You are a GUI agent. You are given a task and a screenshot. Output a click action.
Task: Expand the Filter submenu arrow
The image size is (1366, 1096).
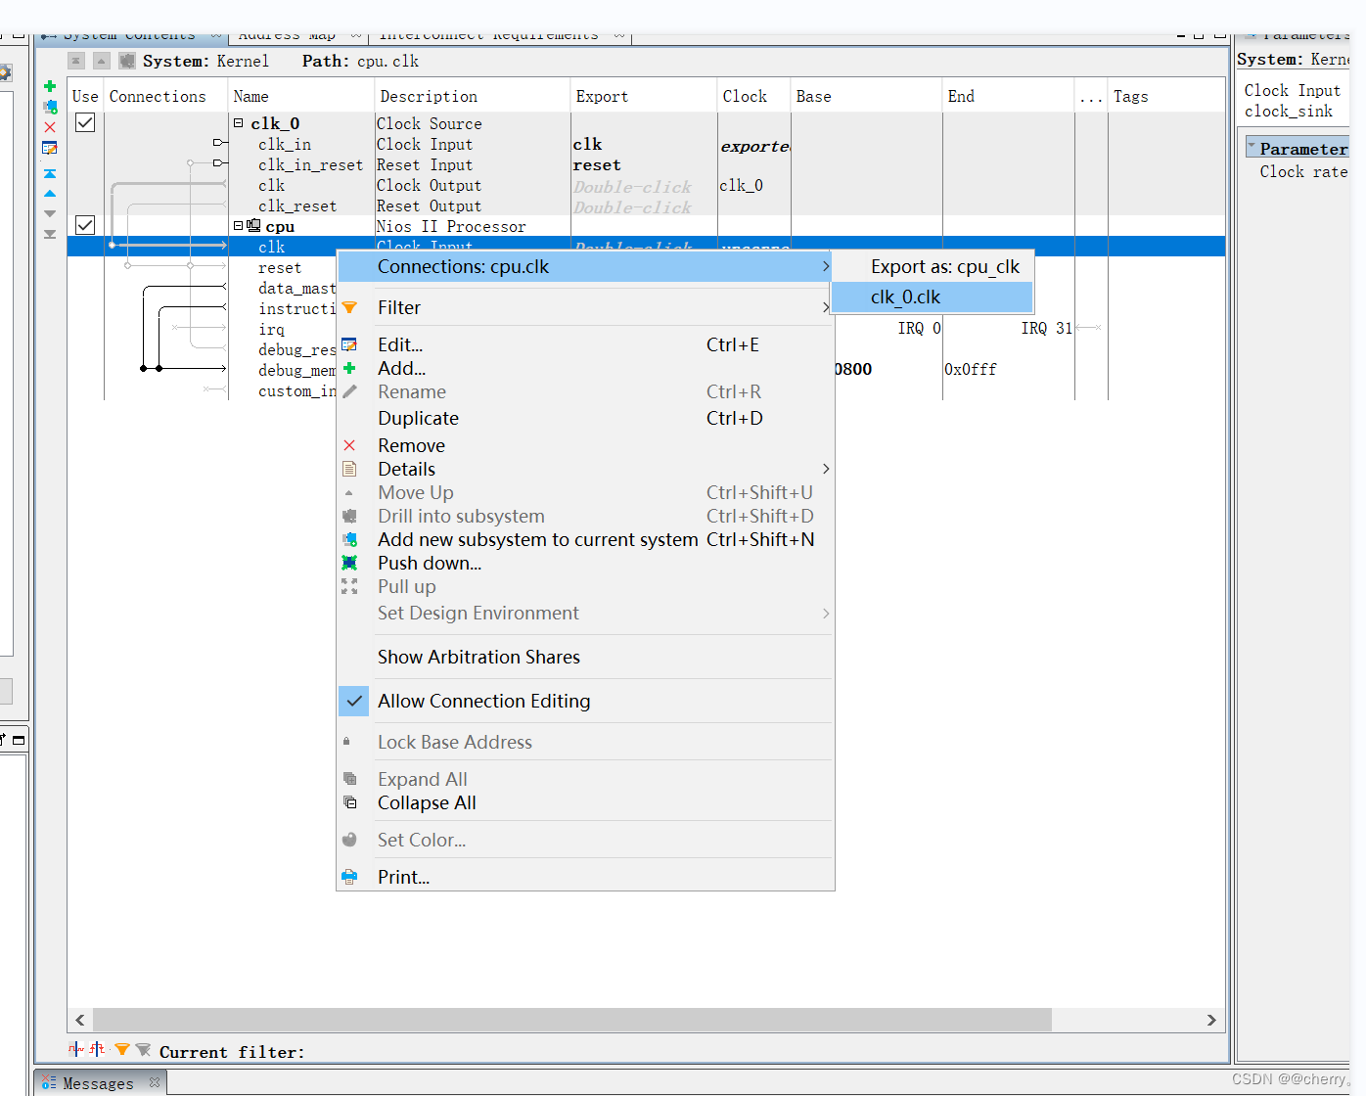(826, 307)
